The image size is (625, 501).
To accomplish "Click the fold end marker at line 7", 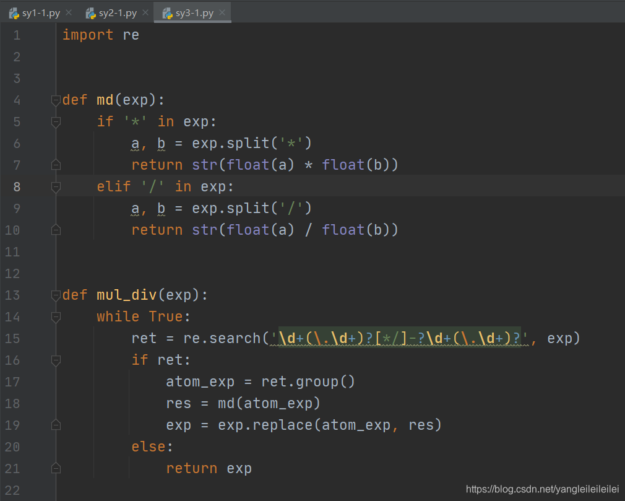I will click(x=56, y=165).
